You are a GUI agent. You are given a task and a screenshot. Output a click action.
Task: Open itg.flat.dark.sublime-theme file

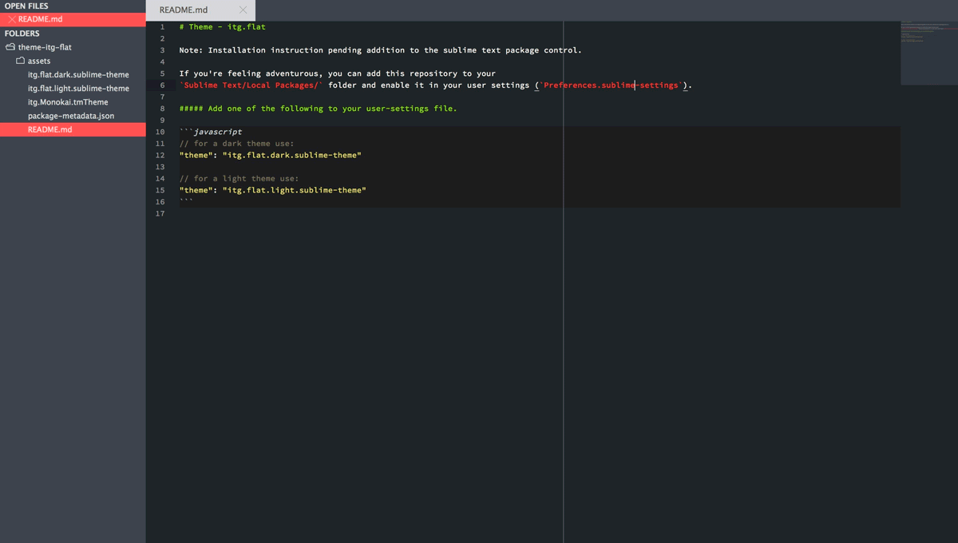[x=78, y=74]
